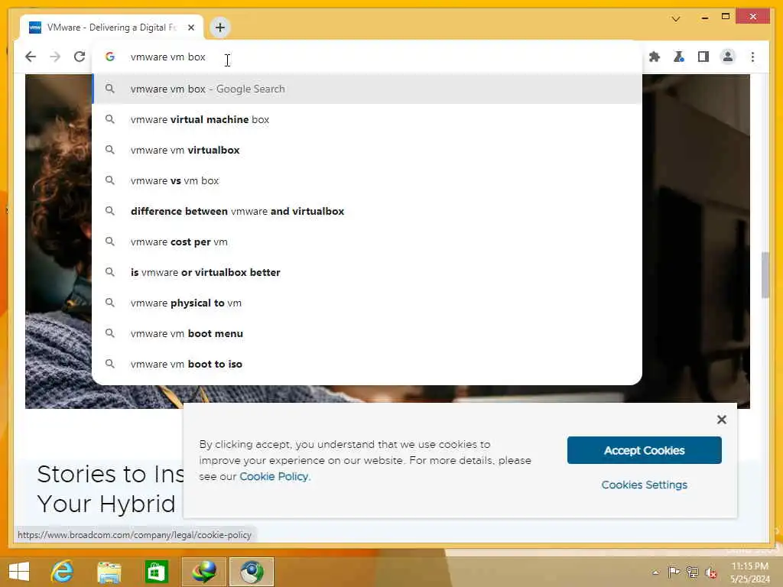Pick the 'vmware vm boot menu' suggestion

point(367,333)
